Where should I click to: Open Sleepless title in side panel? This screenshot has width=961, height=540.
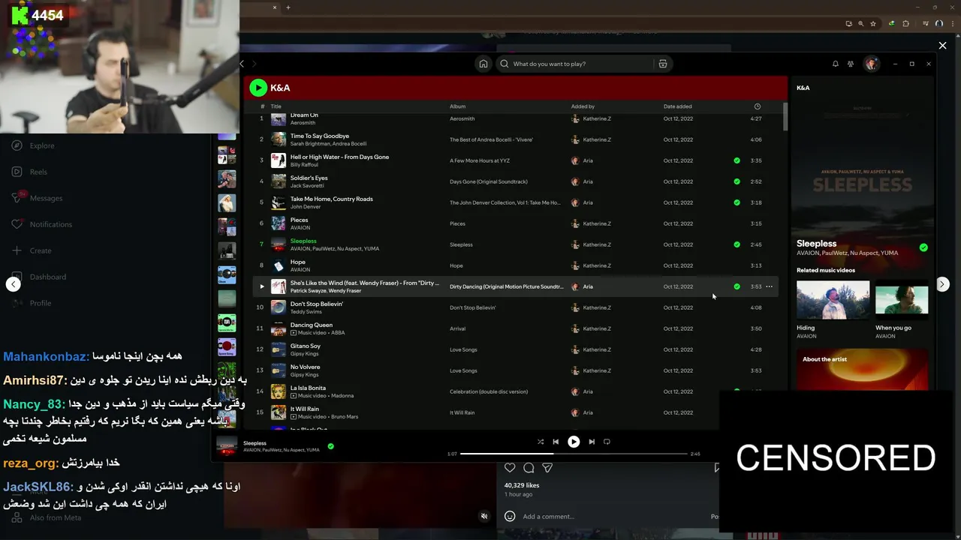click(x=816, y=244)
